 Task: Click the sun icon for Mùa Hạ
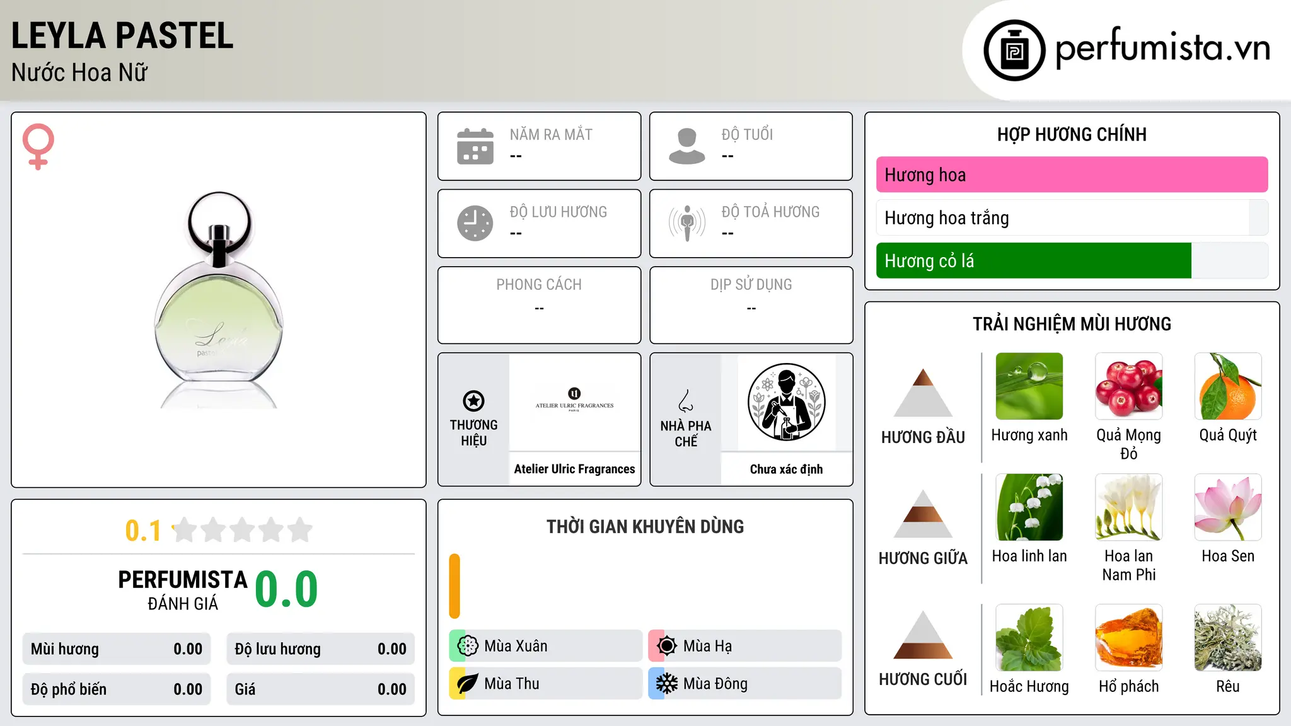point(667,646)
